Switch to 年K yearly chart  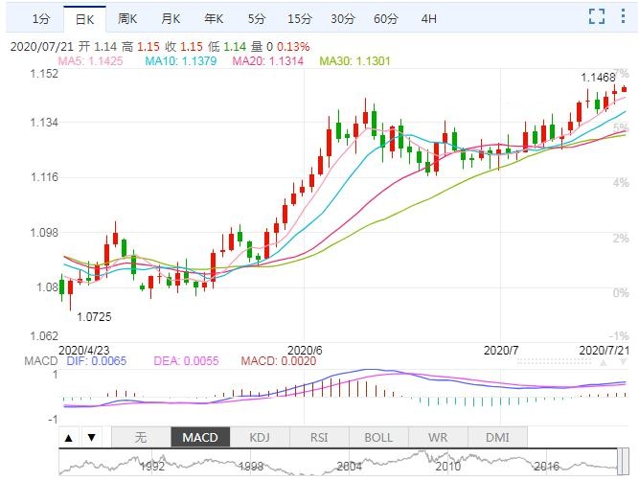[213, 18]
